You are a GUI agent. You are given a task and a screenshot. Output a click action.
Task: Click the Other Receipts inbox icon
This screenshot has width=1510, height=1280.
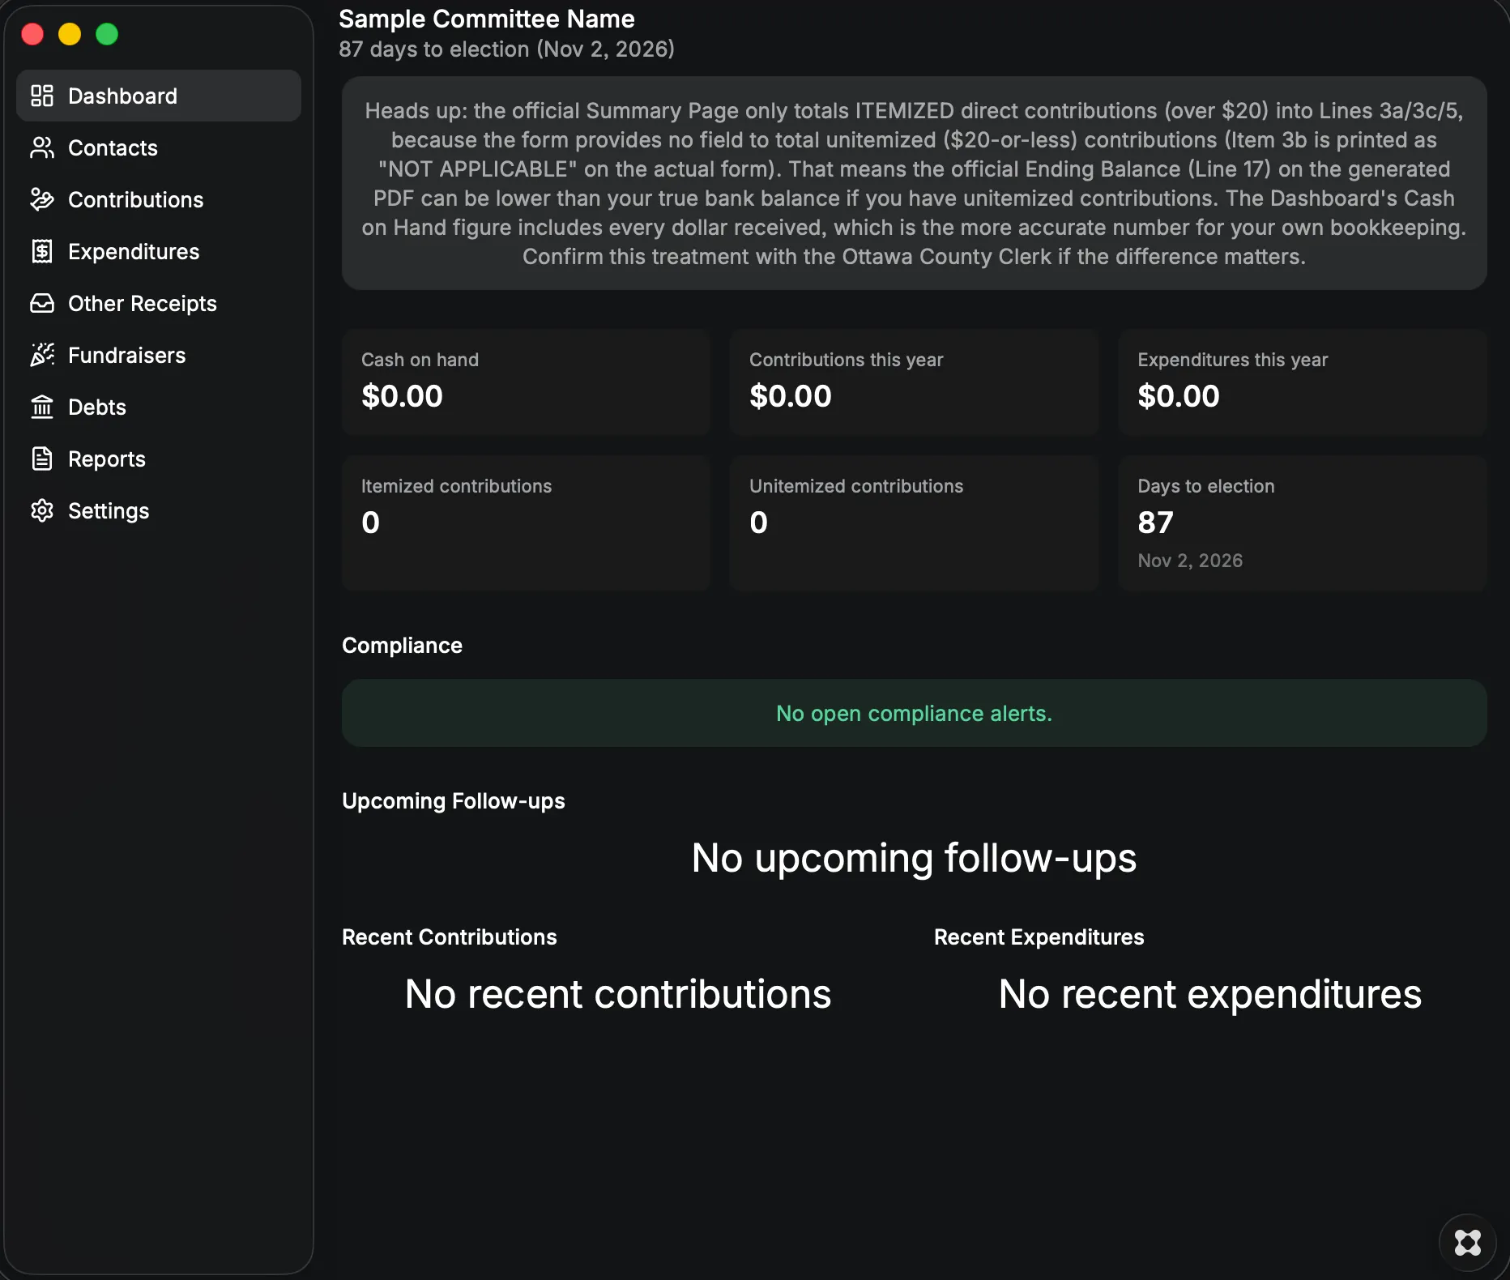coord(42,303)
